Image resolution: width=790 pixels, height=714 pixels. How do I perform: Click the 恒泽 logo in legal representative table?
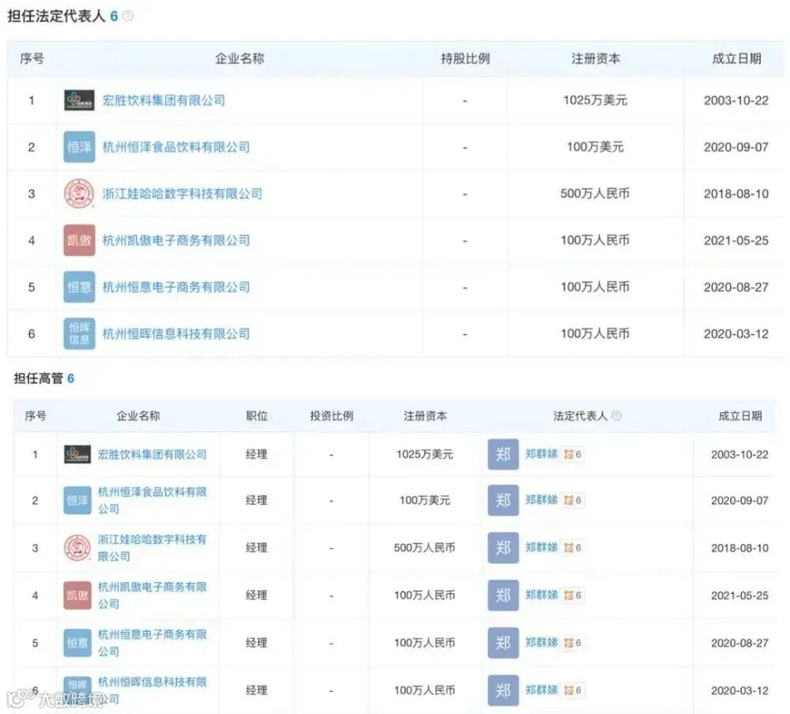click(x=79, y=147)
